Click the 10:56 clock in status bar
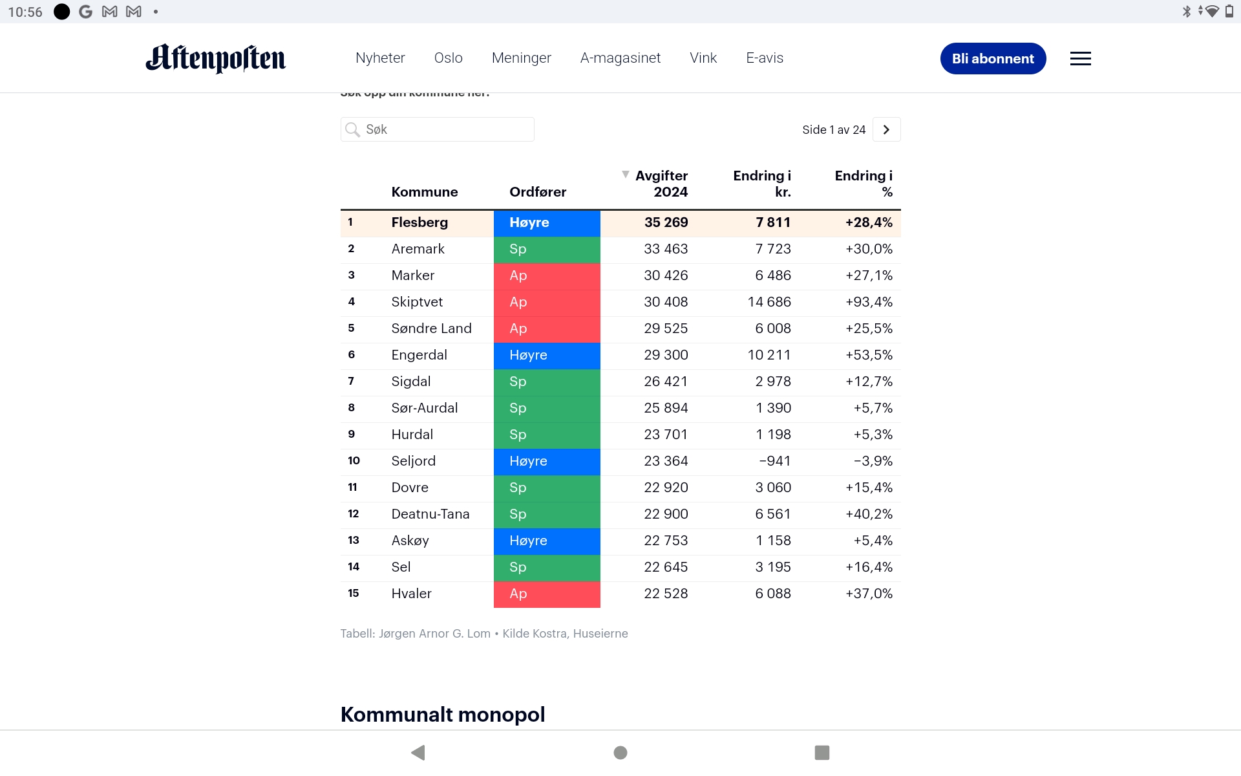This screenshot has width=1241, height=776. point(25,12)
